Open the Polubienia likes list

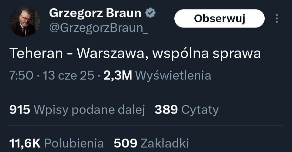(74, 143)
